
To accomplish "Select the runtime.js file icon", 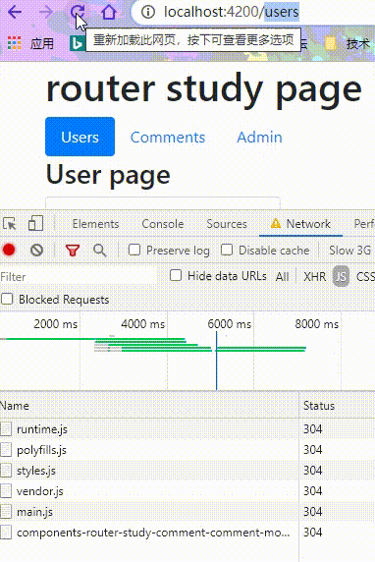I will click(6, 429).
